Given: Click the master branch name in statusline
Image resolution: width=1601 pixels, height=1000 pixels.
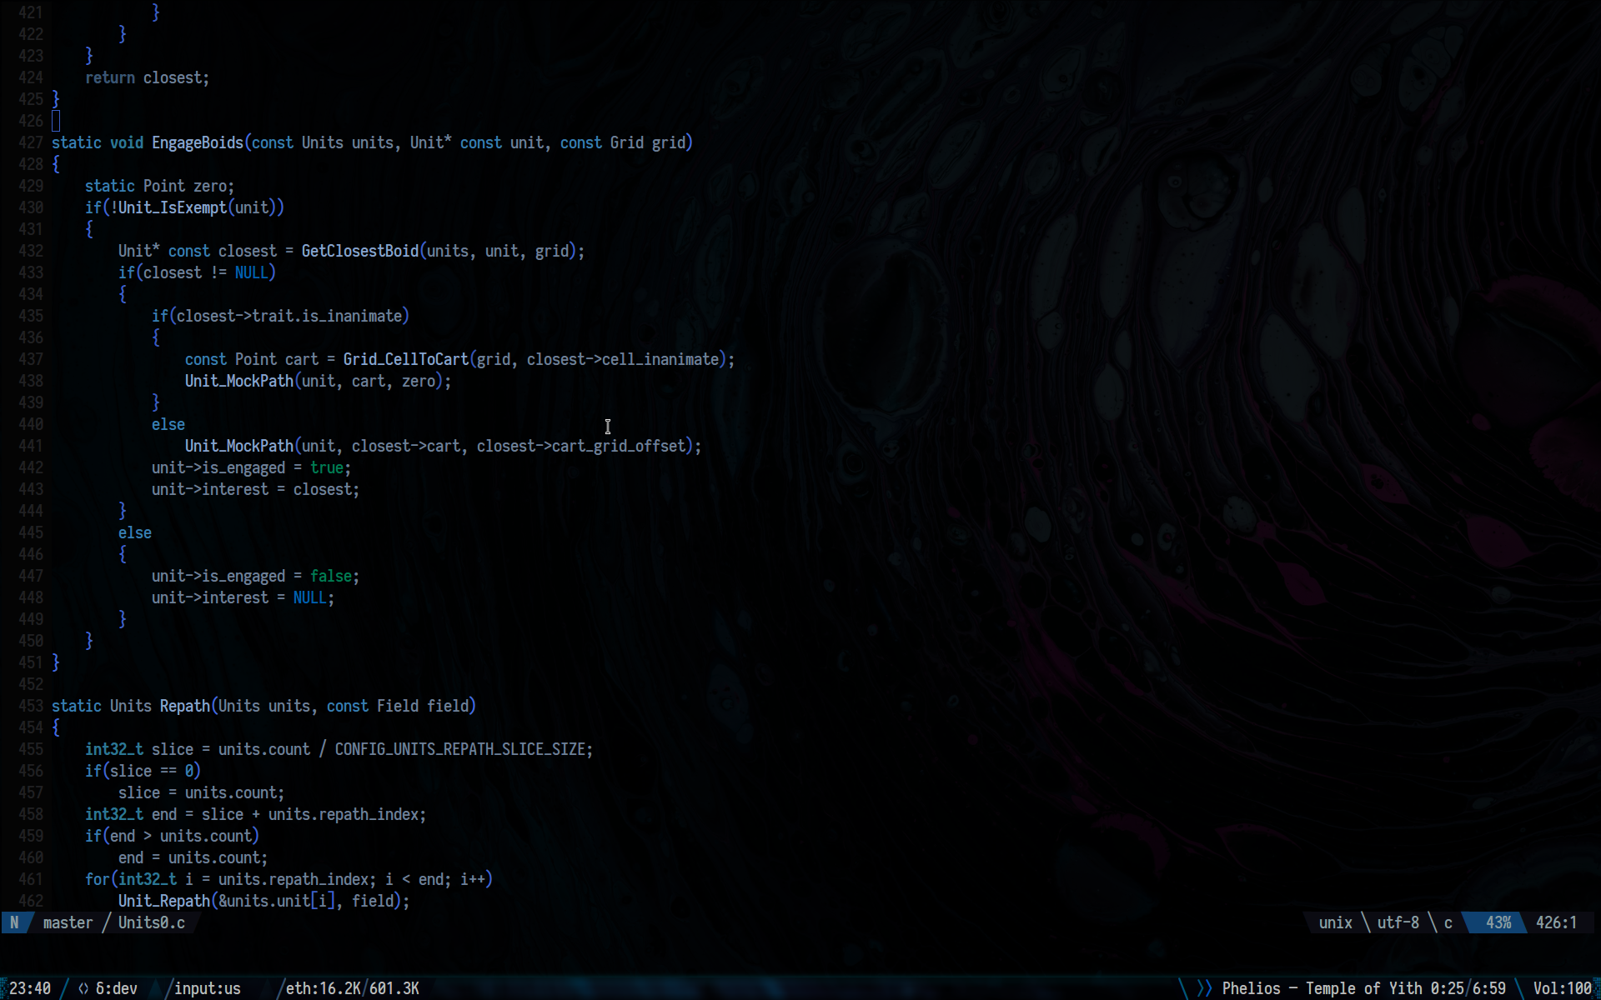Looking at the screenshot, I should point(68,922).
